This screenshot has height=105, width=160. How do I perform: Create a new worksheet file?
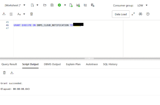pos(32,5)
